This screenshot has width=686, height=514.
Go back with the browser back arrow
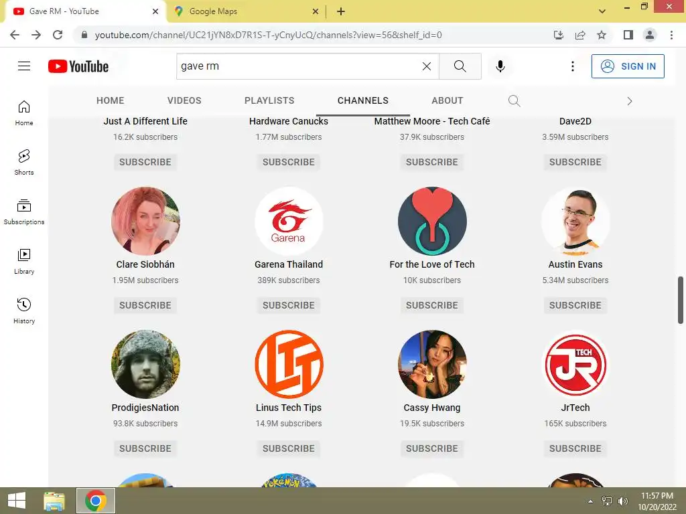coord(15,35)
